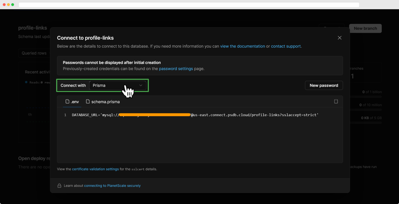Click the New branch button
The image size is (399, 204).
click(x=365, y=28)
